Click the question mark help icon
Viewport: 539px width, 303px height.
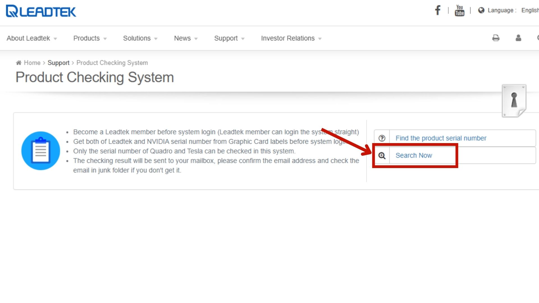coord(382,138)
